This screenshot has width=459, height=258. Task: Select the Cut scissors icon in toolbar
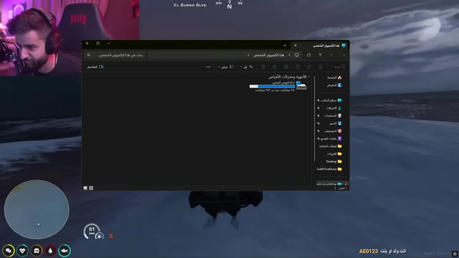[321, 67]
